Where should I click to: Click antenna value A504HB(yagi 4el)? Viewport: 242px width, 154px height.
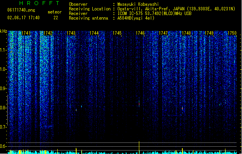(136, 18)
